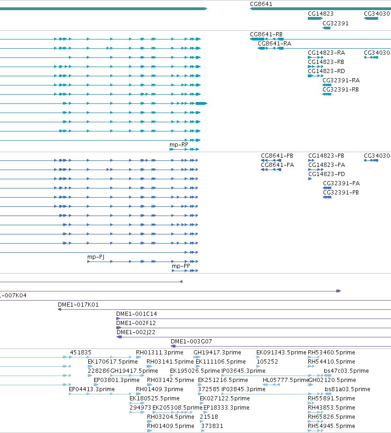Click EST 373831
This screenshot has width=391, height=433.
212,426
